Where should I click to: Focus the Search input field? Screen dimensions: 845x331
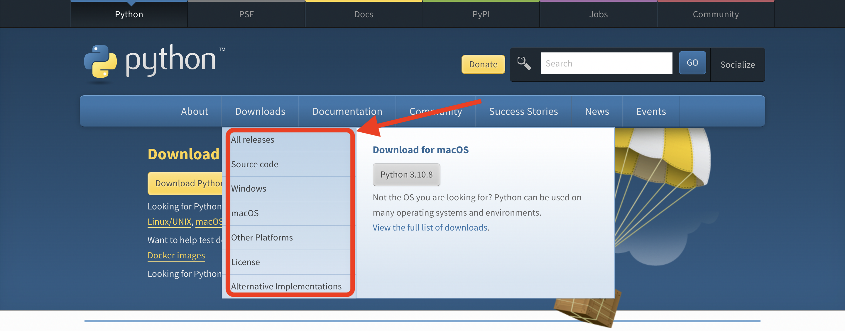point(606,63)
